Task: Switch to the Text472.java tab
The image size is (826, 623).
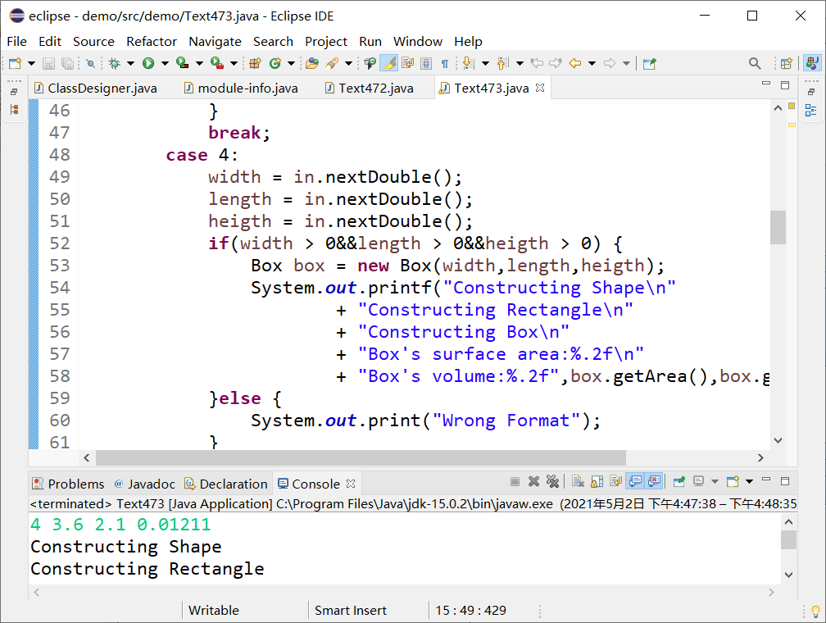Action: (369, 88)
